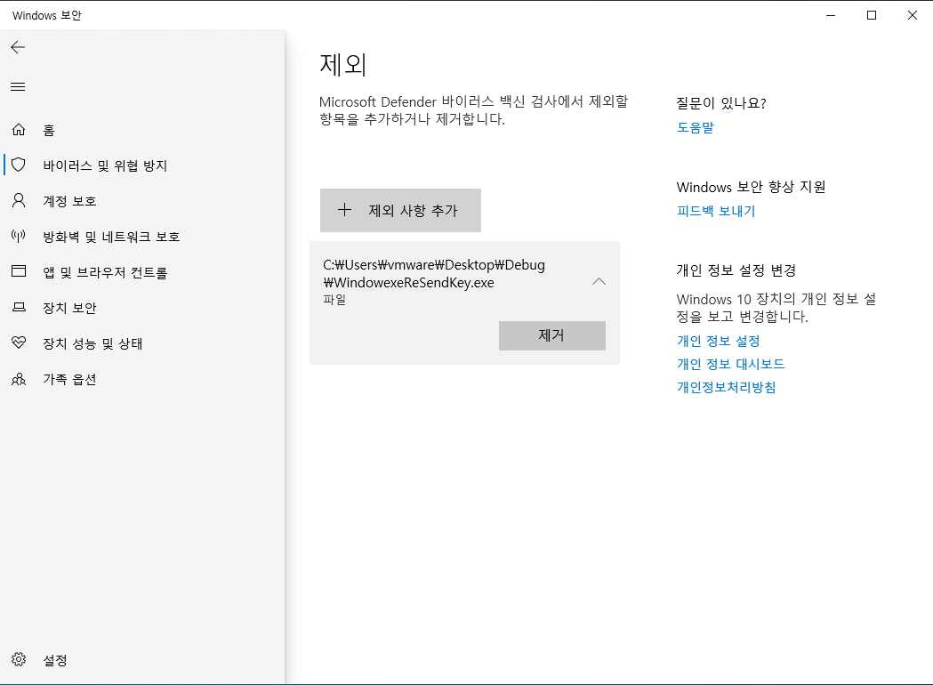The height and width of the screenshot is (685, 933).
Task: Open 개인 정보 설정 link
Action: pos(718,341)
